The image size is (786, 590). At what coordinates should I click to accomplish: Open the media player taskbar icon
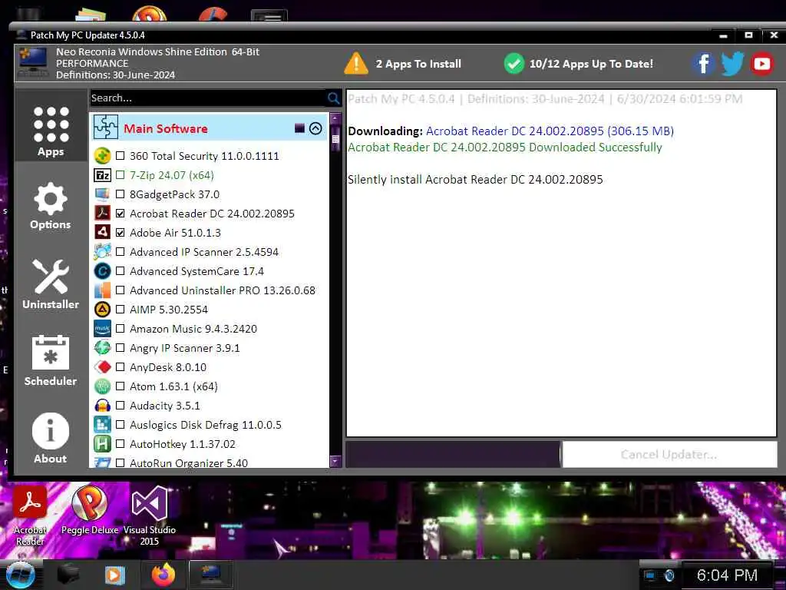tap(114, 575)
